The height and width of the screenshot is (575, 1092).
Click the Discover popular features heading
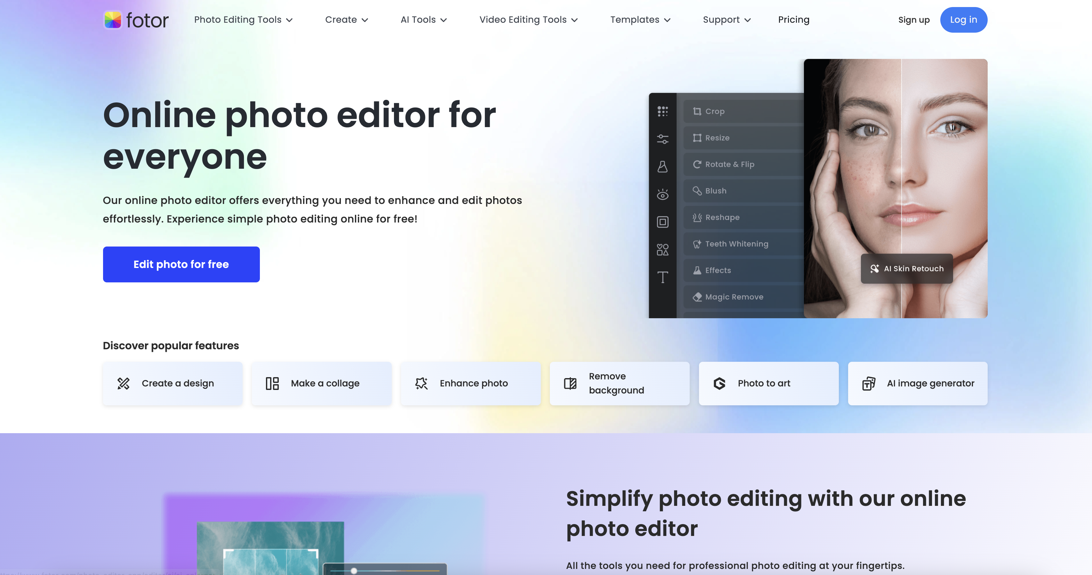point(171,345)
